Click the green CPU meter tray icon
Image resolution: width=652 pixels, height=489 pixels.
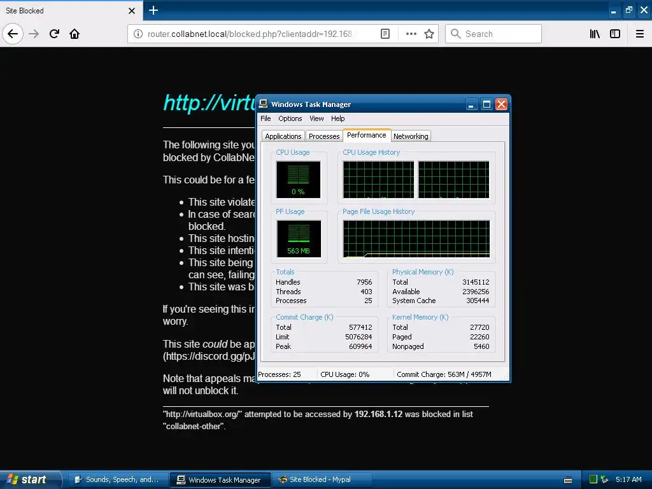[x=593, y=479]
